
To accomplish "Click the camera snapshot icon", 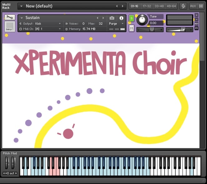I will 112,18.
